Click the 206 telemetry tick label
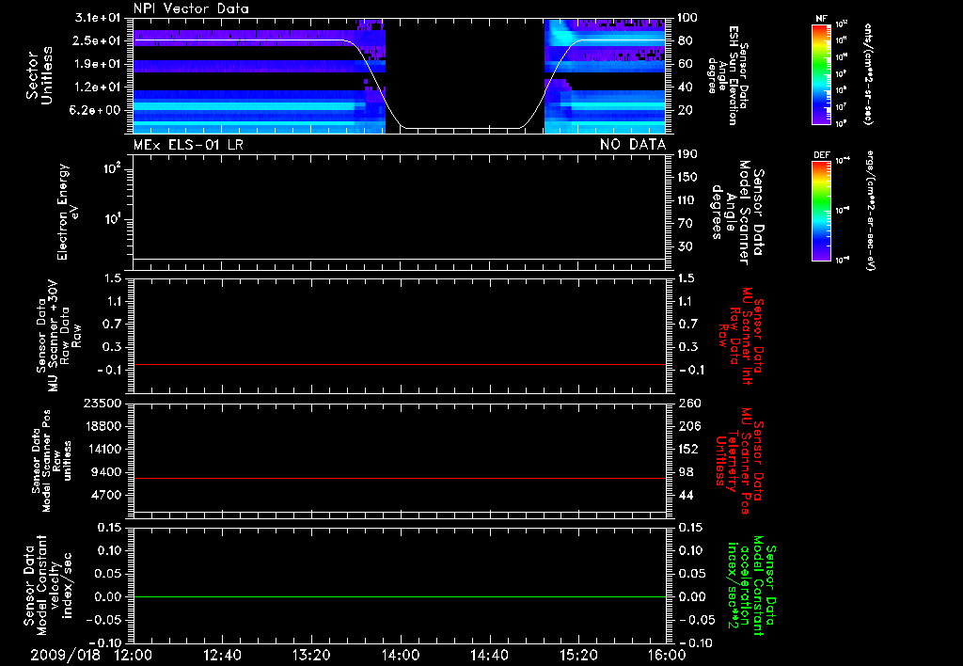This screenshot has width=963, height=666. pyautogui.click(x=689, y=426)
